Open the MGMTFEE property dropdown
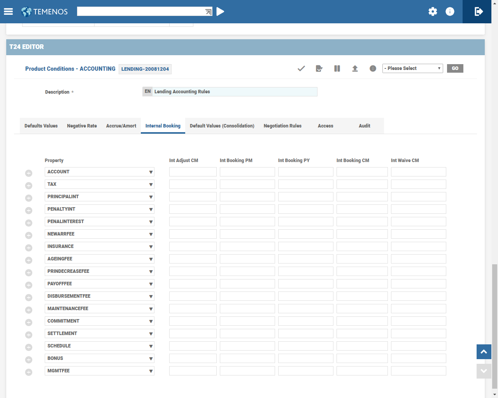Screen dimensions: 498x398 [151, 371]
